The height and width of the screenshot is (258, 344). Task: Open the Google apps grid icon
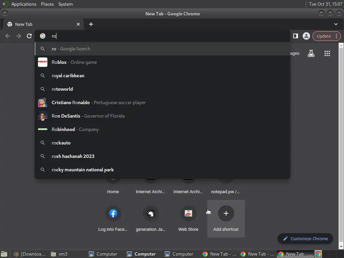coord(327,53)
